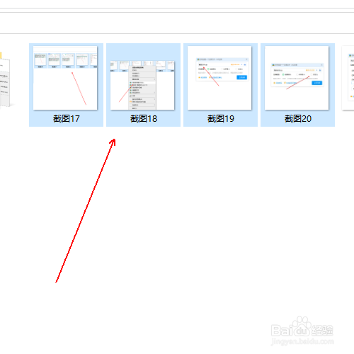
Task: Select the cut-off thumbnail after 截图20
Action: [348, 78]
